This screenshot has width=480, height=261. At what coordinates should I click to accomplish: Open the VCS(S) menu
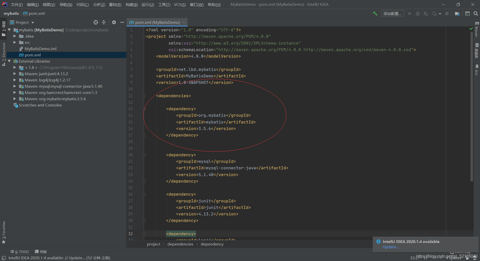[180, 5]
